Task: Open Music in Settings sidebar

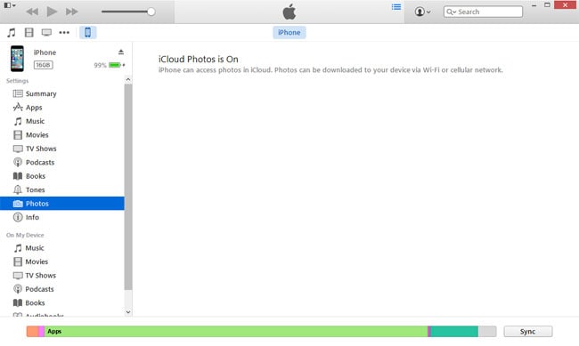Action: click(x=62, y=121)
